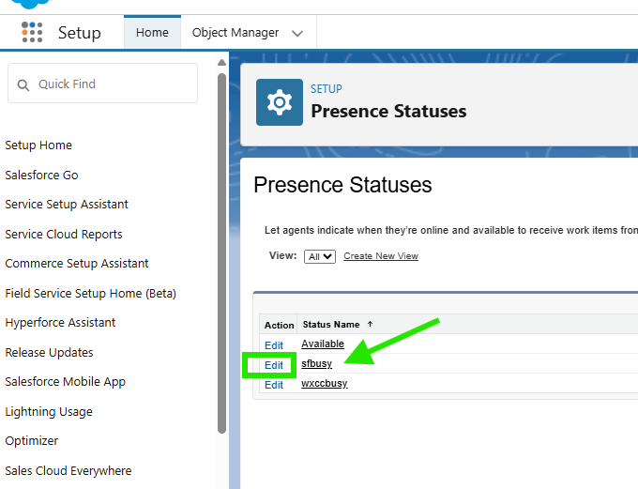This screenshot has height=489, width=638.
Task: Click Edit next to Available
Action: coord(273,345)
